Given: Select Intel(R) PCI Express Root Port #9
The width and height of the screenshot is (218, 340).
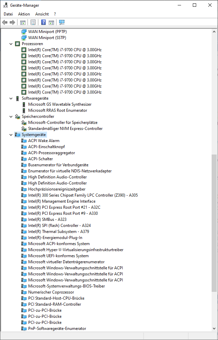Looking at the screenshot, I should 63,213.
